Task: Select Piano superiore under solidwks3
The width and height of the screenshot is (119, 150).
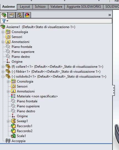Action: tap(28, 106)
